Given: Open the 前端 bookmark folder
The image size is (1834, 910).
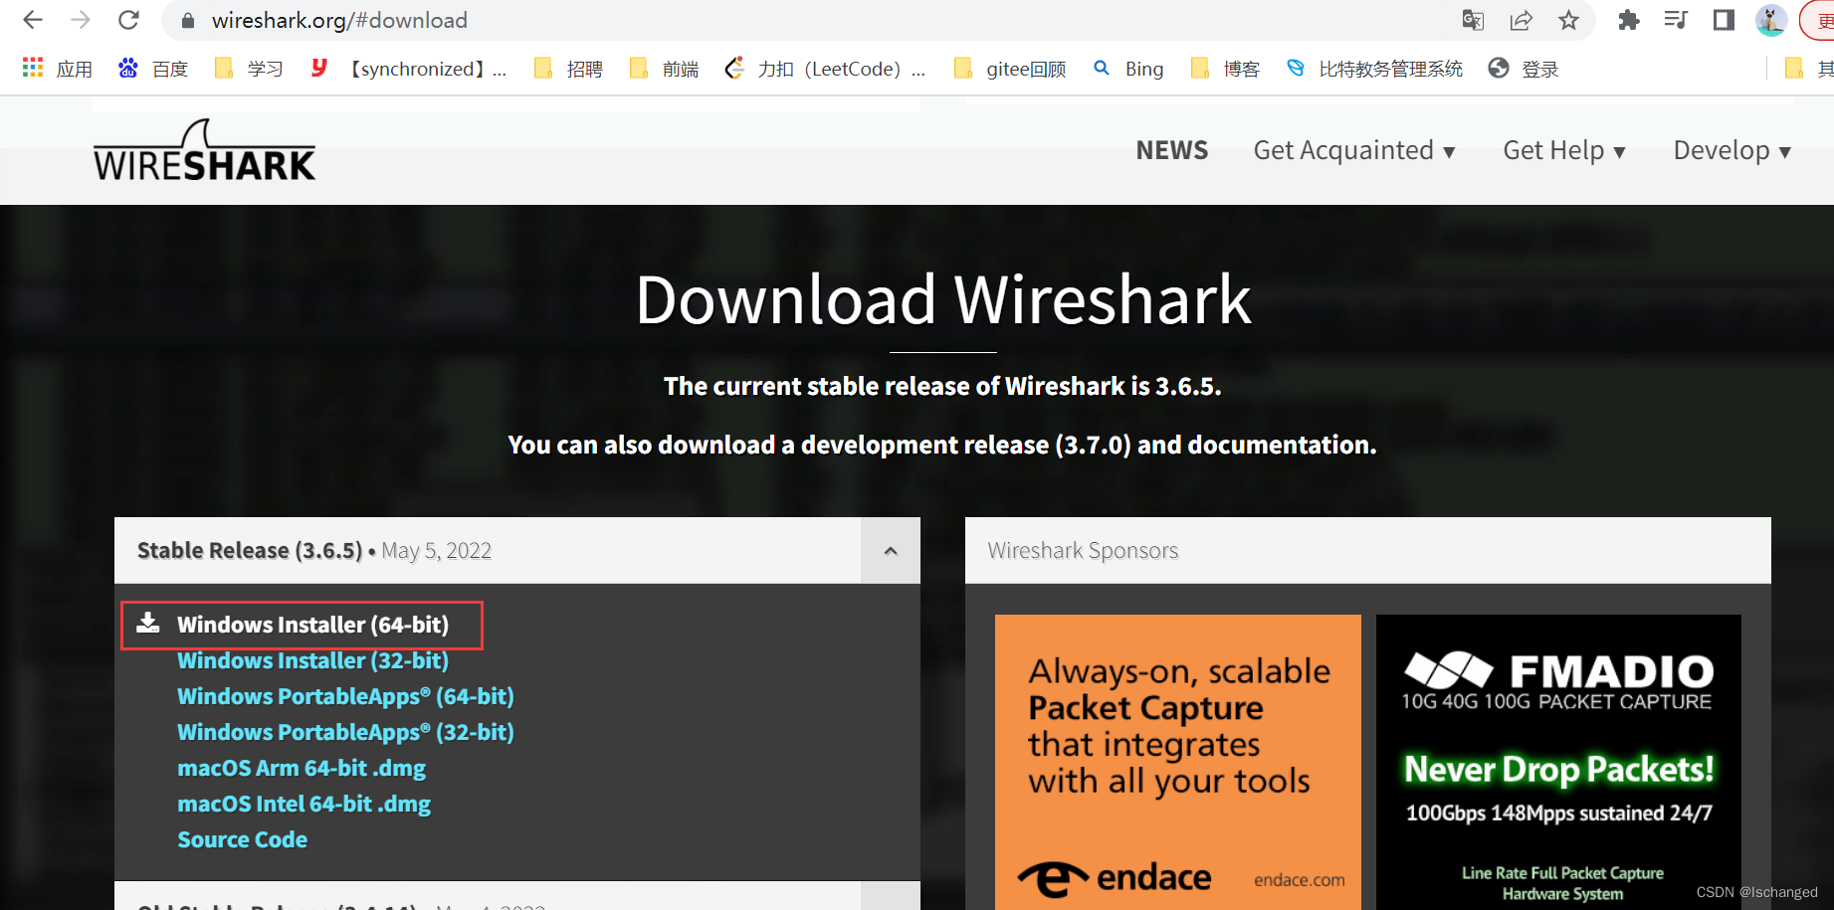Looking at the screenshot, I should click(664, 69).
